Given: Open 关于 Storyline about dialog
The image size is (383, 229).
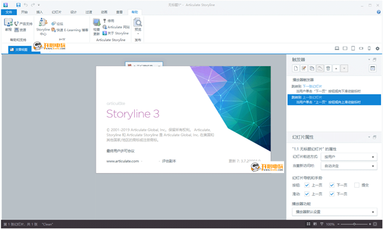Looking at the screenshot, I should click(116, 33).
